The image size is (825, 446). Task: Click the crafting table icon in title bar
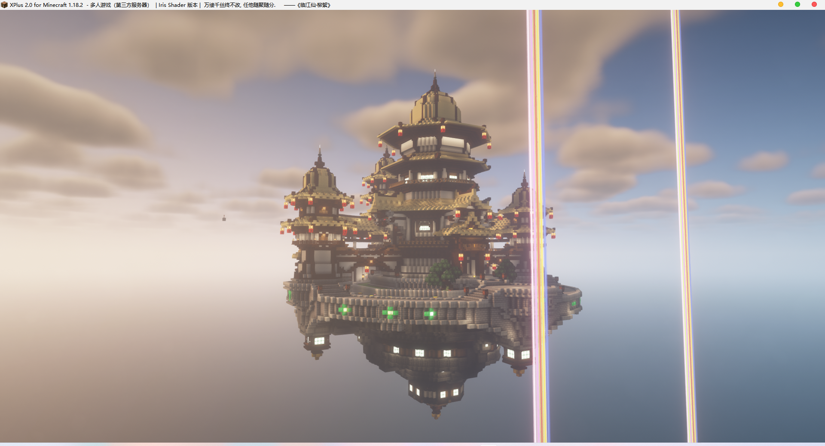pos(4,5)
